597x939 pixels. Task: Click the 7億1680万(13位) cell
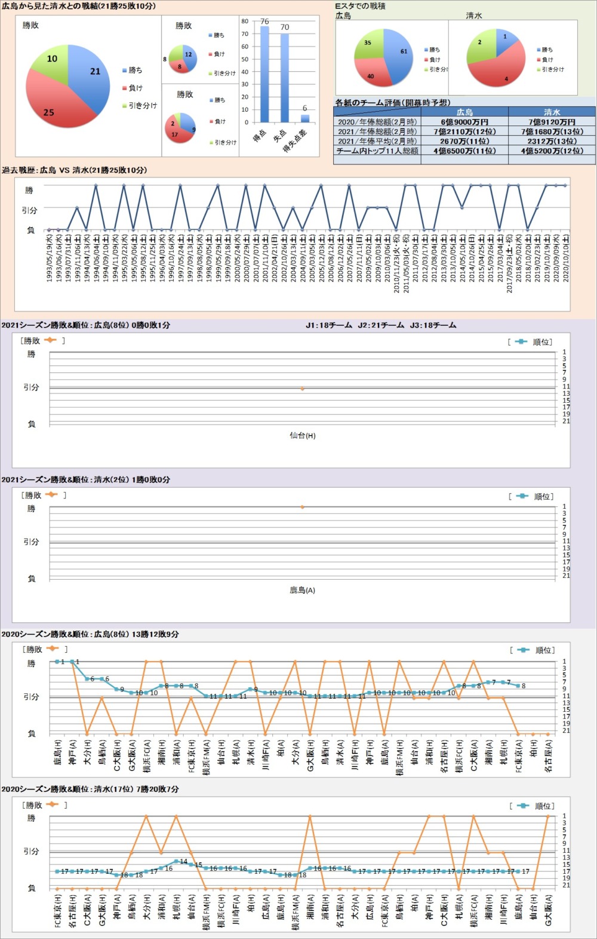(x=552, y=131)
